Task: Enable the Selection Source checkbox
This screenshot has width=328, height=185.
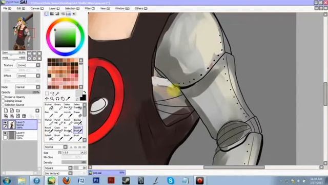Action: (x=3, y=105)
